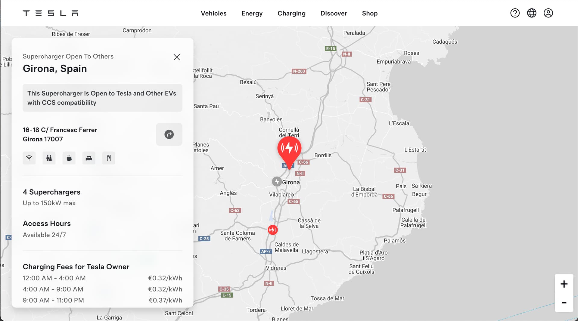Open the Vehicles menu
578x321 pixels.
(x=213, y=13)
